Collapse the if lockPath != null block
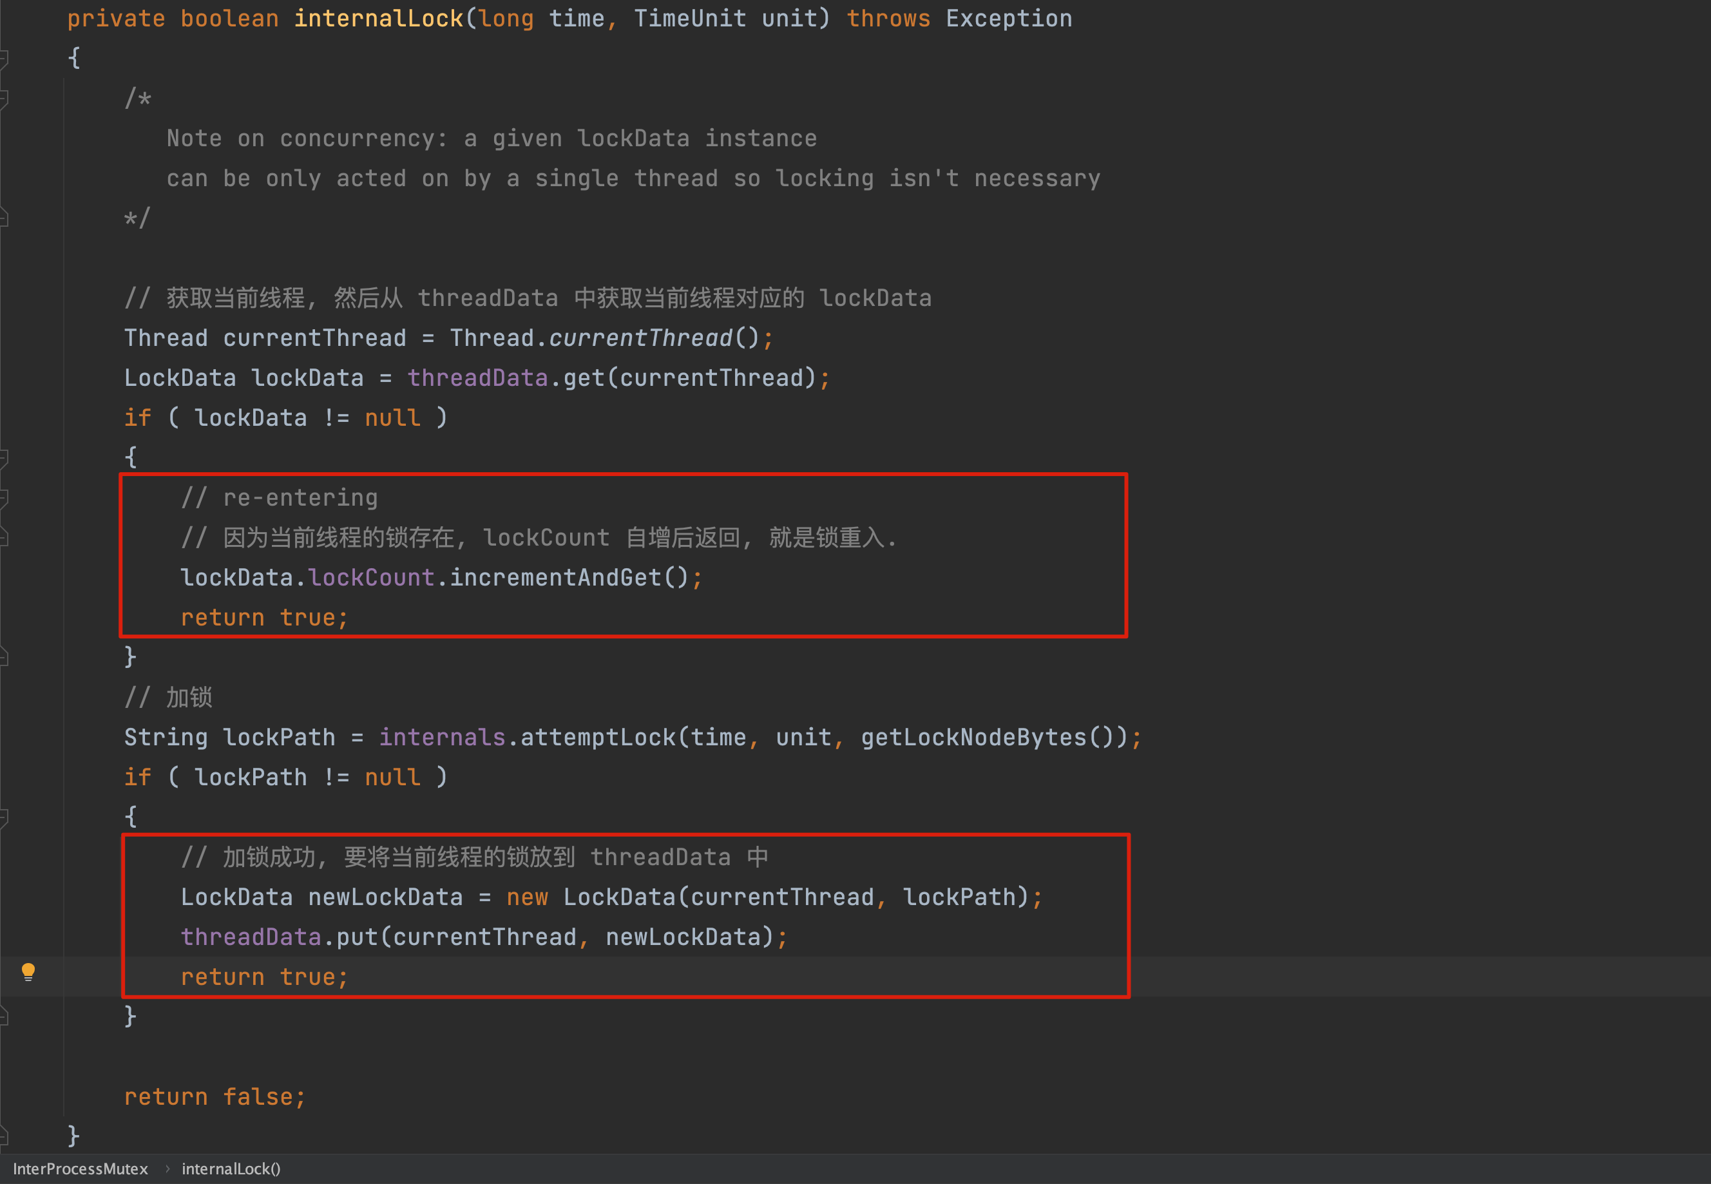 pyautogui.click(x=3, y=817)
